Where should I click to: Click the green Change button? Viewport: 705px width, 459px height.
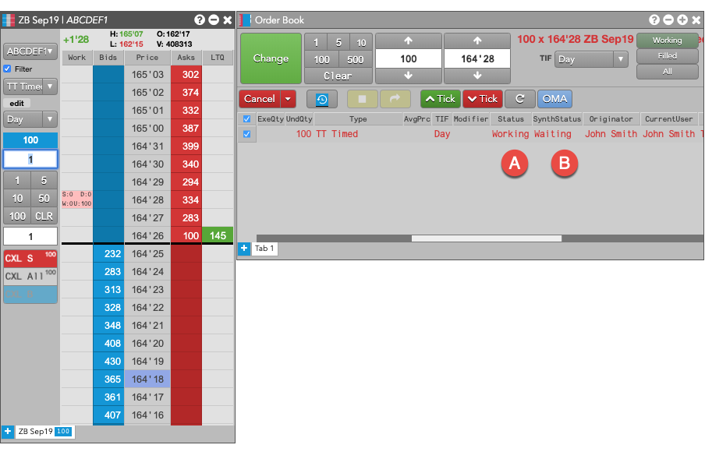(270, 58)
